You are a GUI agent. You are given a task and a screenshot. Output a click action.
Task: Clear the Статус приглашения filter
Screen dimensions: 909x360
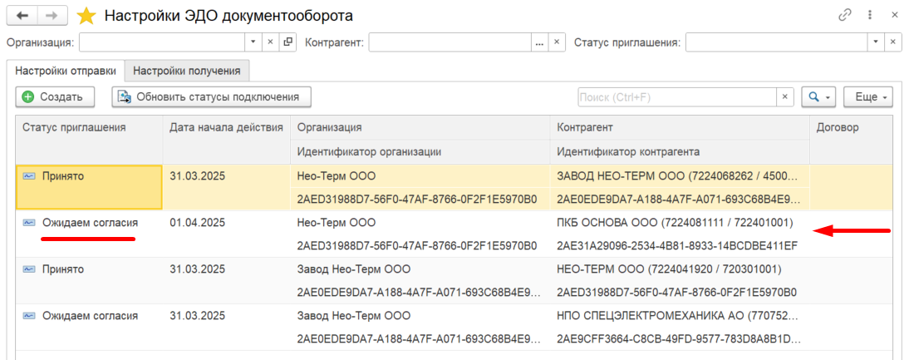[892, 42]
